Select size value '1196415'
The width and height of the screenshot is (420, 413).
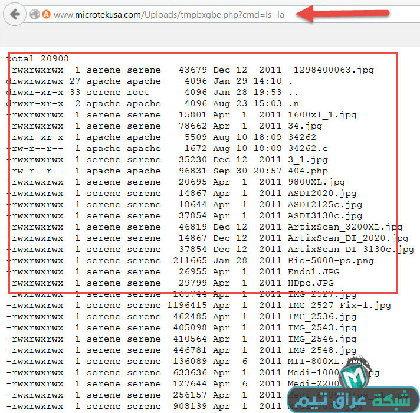pos(187,306)
